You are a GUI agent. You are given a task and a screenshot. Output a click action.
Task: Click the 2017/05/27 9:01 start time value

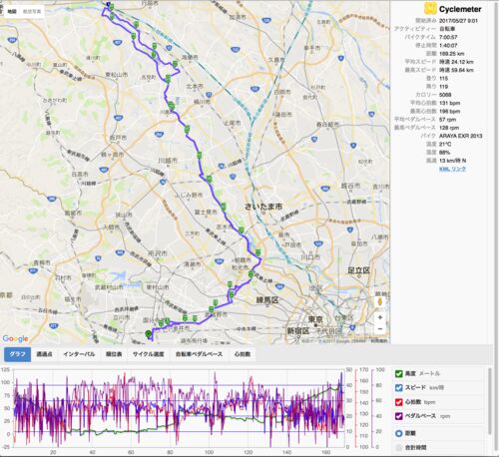click(x=458, y=21)
